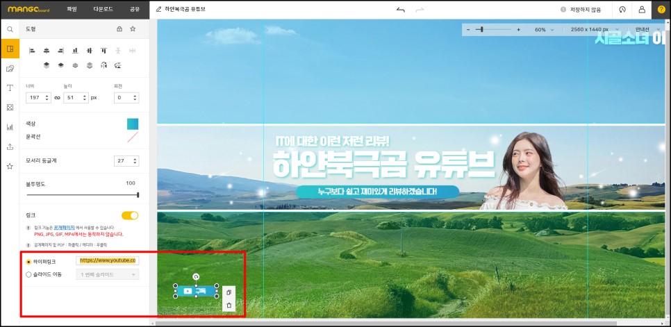The width and height of the screenshot is (671, 327).
Task: Open the upload panel in sidebar
Action: [x=10, y=146]
